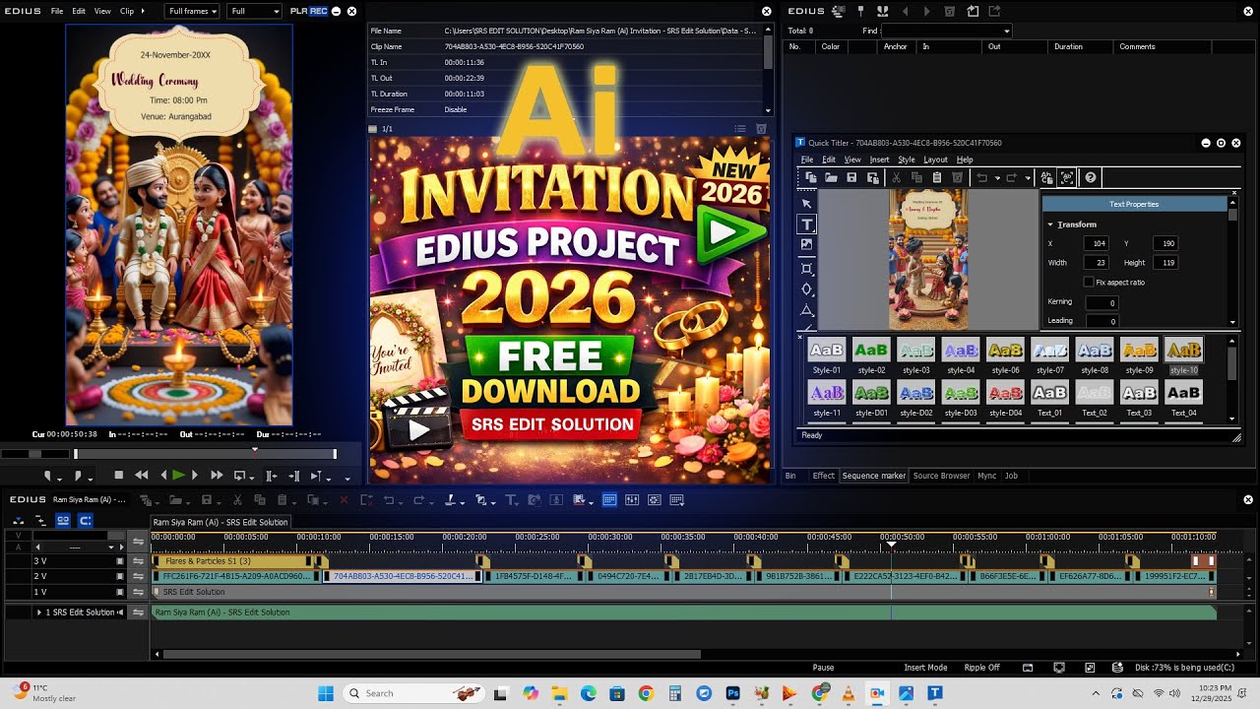1260x709 pixels.
Task: Click the Open folder icon in Quick Titler toolbar
Action: click(x=831, y=177)
